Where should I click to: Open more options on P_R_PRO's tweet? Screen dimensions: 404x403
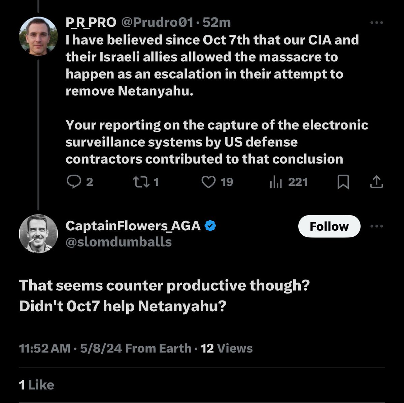pyautogui.click(x=376, y=23)
